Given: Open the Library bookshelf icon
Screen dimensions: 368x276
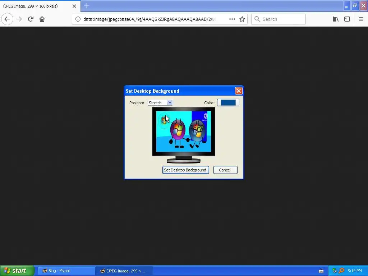Looking at the screenshot, I should click(336, 19).
